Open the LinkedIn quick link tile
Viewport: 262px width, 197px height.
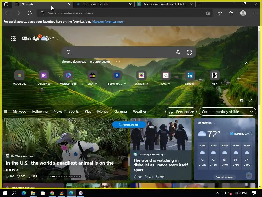click(x=190, y=78)
